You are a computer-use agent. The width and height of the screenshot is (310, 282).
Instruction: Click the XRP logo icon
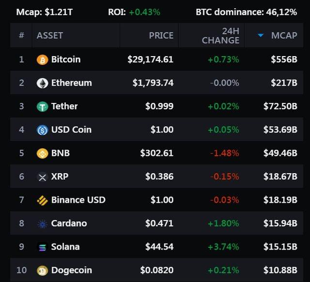(x=42, y=177)
